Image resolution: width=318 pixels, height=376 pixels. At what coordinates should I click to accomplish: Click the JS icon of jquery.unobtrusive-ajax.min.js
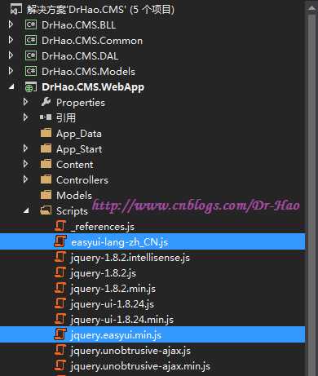(x=60, y=365)
